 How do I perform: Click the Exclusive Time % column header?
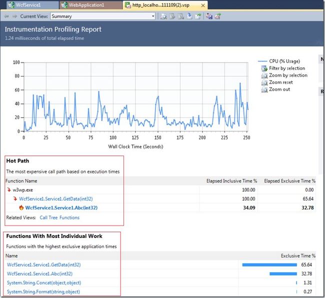tap(298, 255)
